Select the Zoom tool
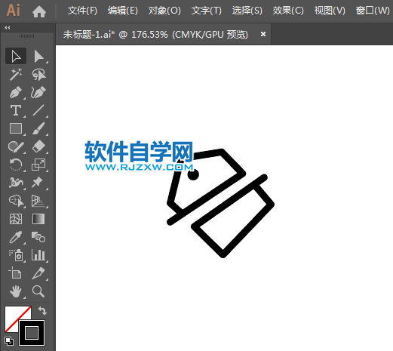The height and width of the screenshot is (351, 393). coord(38,291)
